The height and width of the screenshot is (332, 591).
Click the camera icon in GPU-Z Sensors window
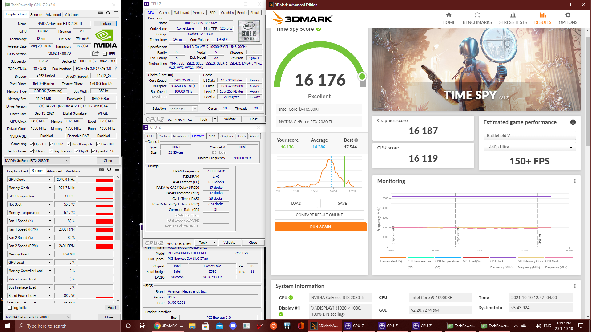101,169
